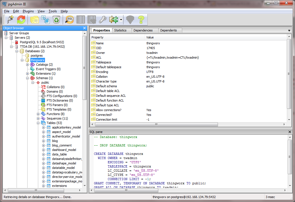
Task: Click the TTDA DB server icon
Action: click(17, 47)
